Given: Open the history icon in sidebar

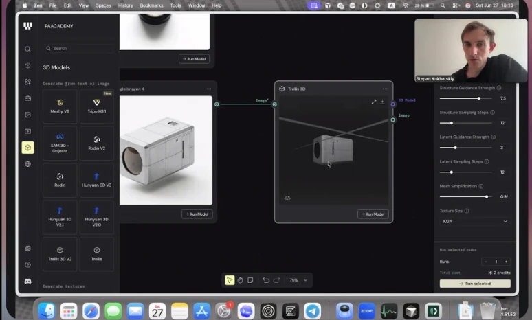Looking at the screenshot, I should point(27,65).
